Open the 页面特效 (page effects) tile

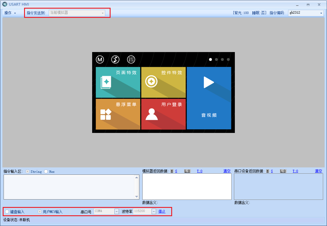[x=118, y=82]
